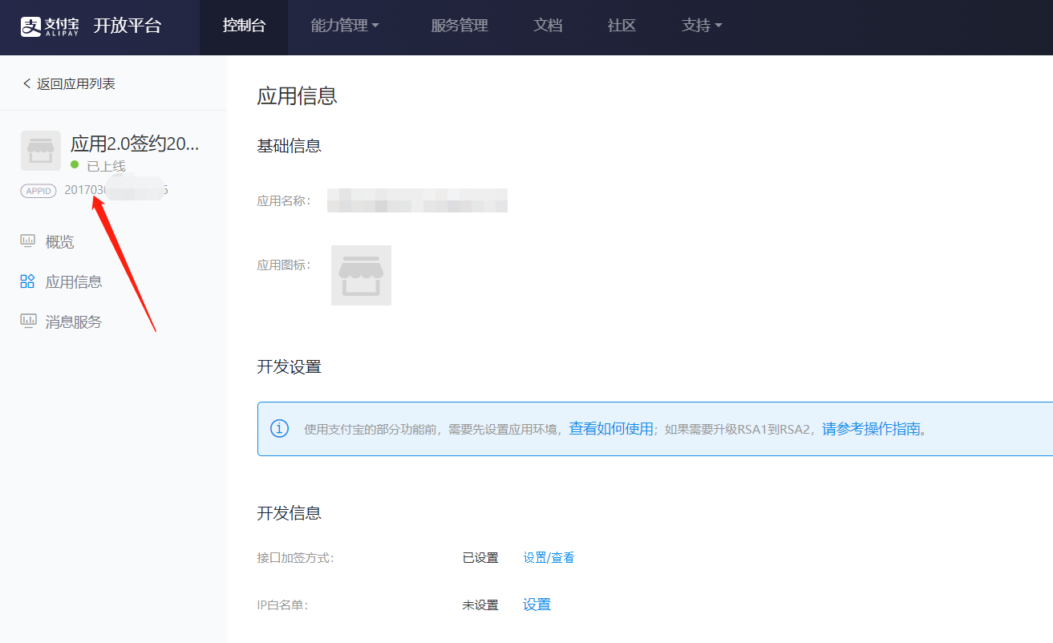Go to 文档 in top navigation
The image size is (1053, 643).
coord(548,26)
